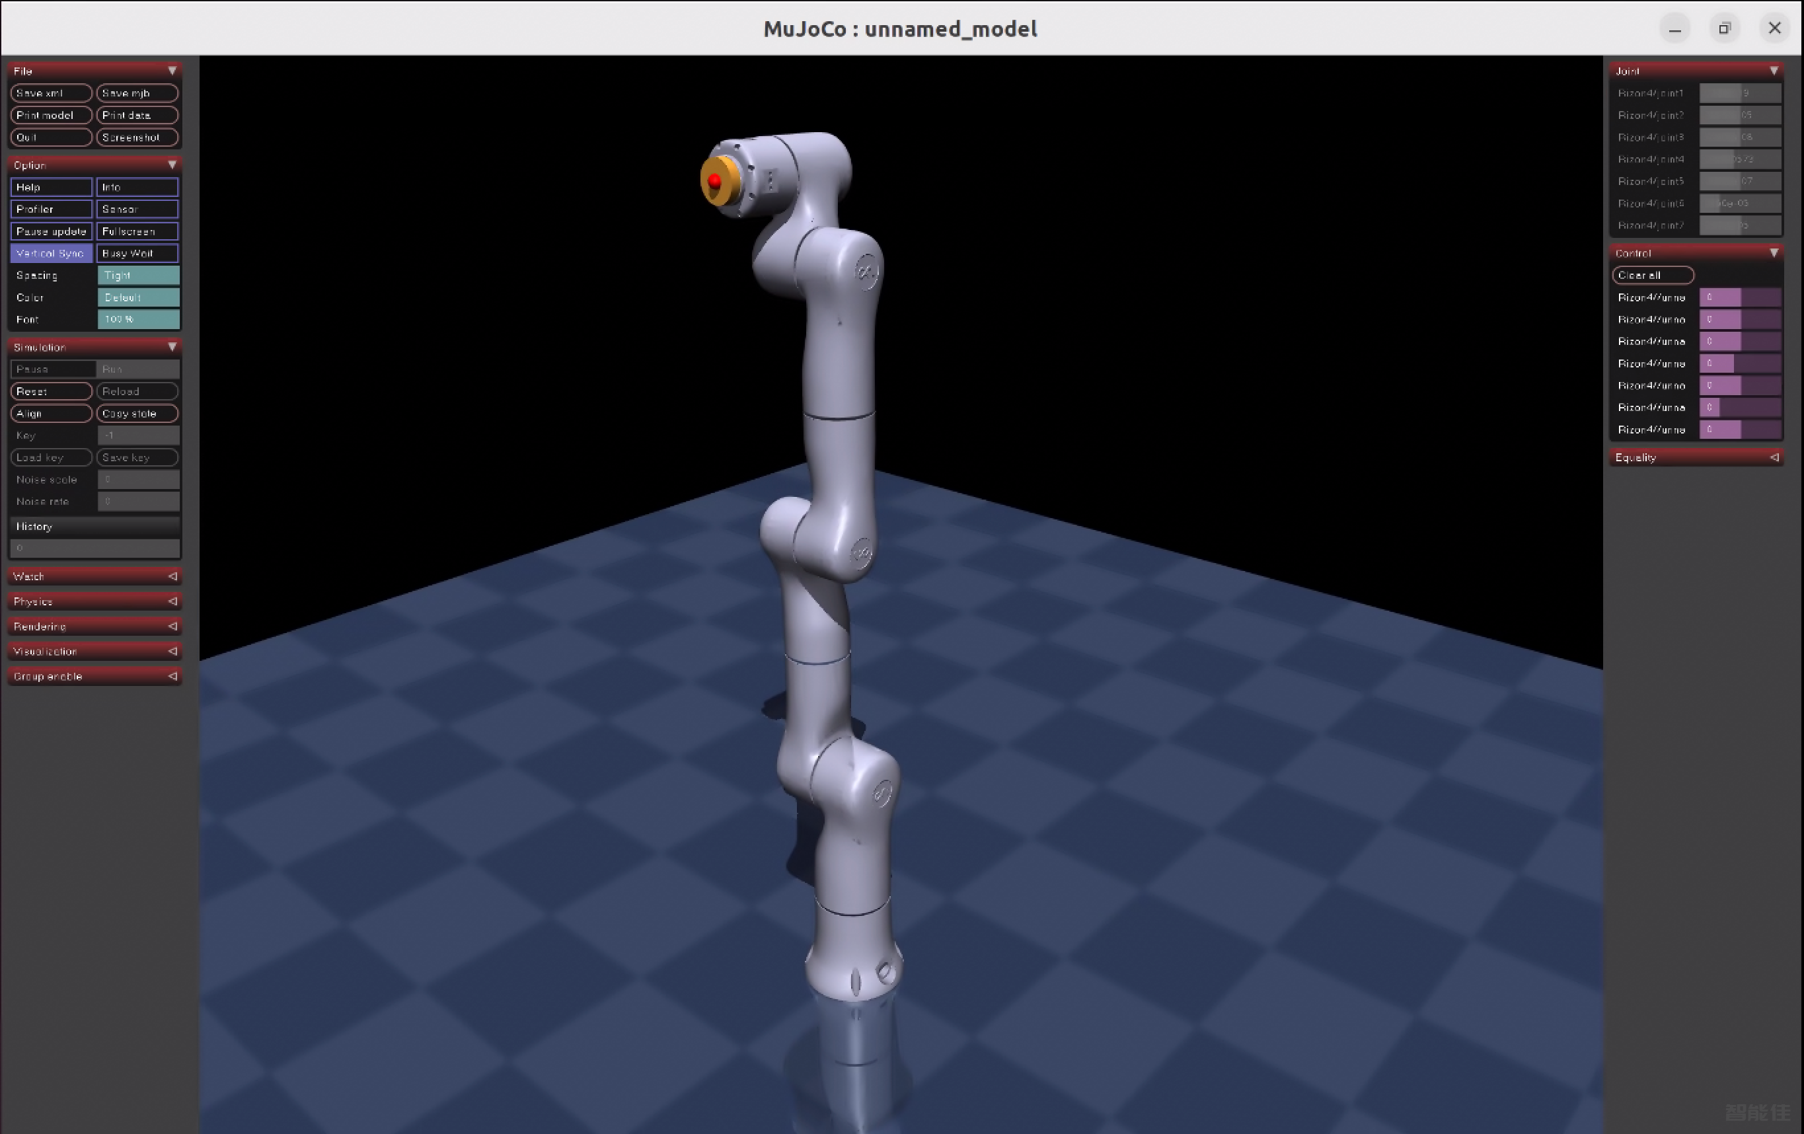1804x1134 pixels.
Task: Adjust the Rizon4/joint3 slider
Action: [x=1739, y=137]
